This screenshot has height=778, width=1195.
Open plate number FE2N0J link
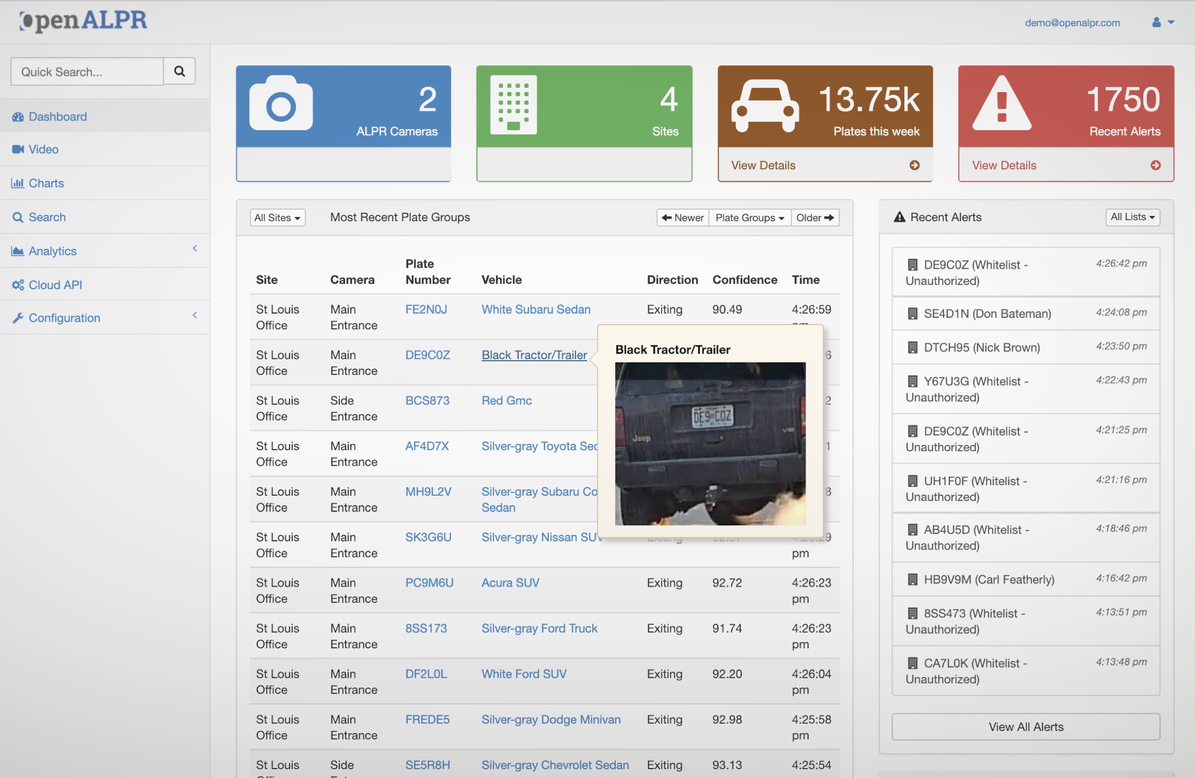(426, 310)
